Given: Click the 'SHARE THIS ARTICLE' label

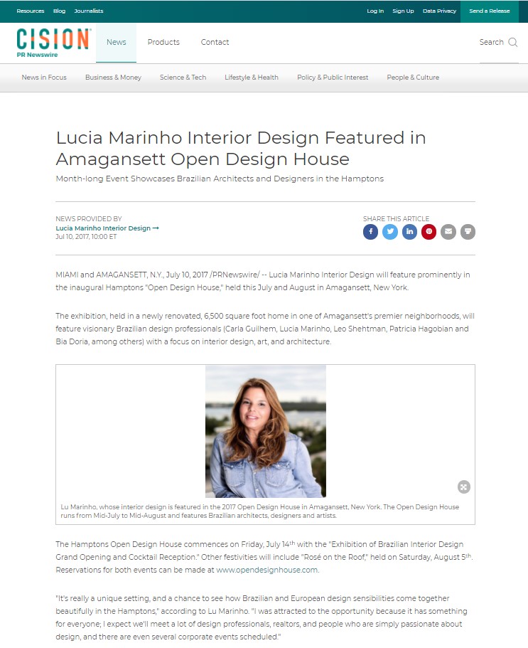Looking at the screenshot, I should click(396, 218).
